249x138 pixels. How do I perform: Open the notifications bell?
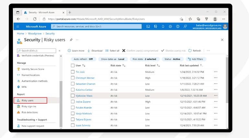click(x=163, y=27)
